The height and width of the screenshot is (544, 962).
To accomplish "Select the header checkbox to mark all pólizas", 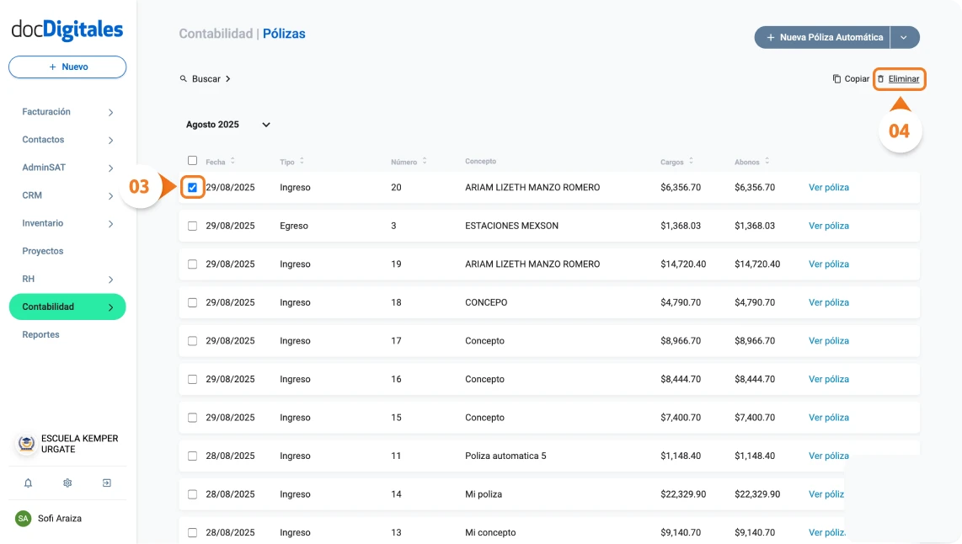I will 193,159.
